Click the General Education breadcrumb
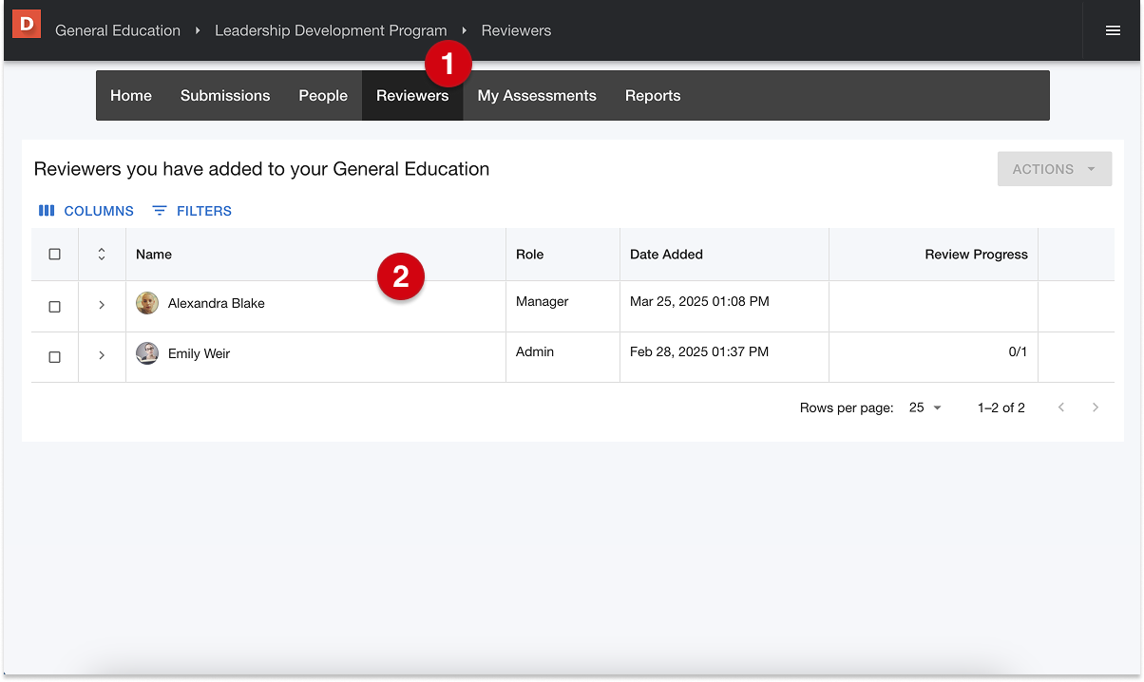This screenshot has height=682, width=1144. 118,30
